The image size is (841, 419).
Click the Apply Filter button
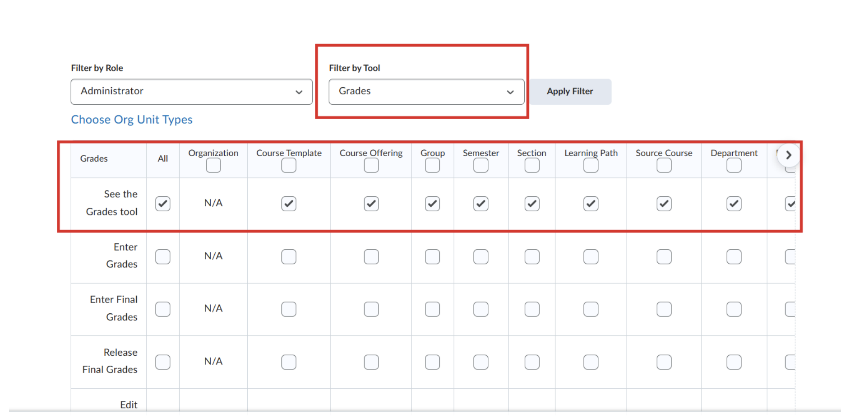point(570,92)
